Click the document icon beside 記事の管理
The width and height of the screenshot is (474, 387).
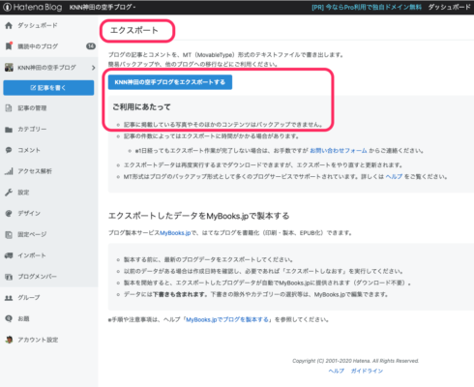[x=9, y=108]
